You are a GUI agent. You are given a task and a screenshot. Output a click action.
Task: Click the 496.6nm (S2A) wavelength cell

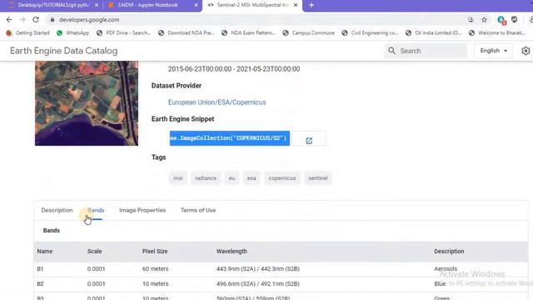point(258,283)
